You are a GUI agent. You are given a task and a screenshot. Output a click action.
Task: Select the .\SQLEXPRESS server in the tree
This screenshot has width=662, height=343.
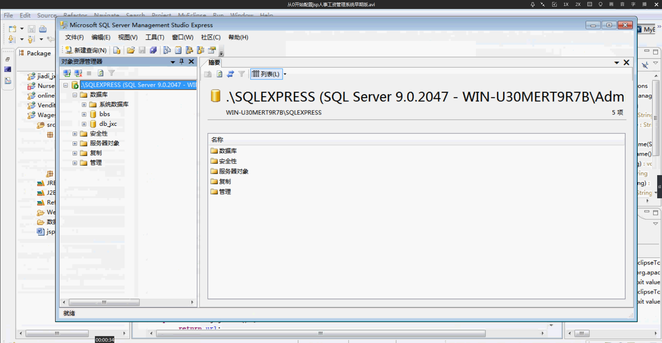[138, 85]
